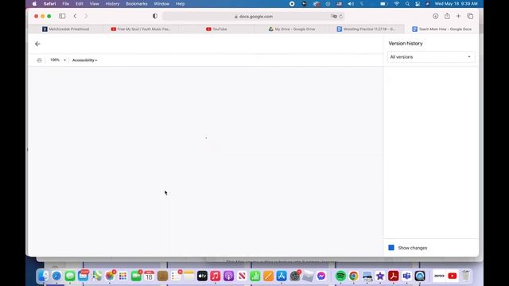Open News from the Dock
This screenshot has width=509, height=286.
point(242,276)
